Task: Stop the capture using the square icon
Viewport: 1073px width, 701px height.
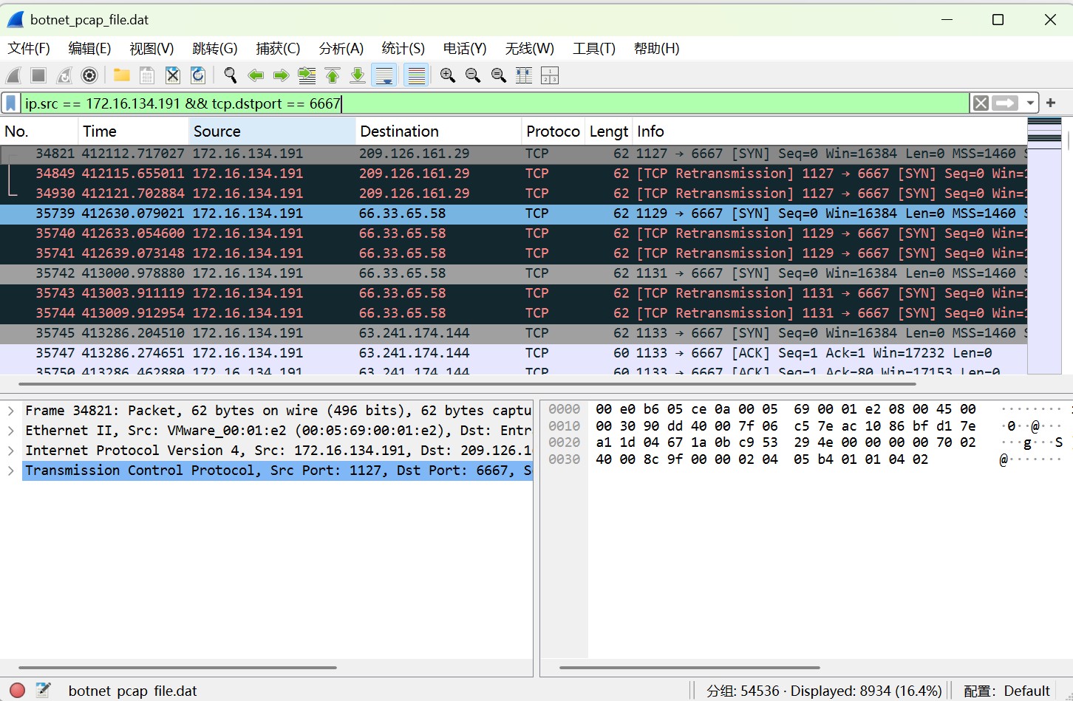Action: 38,75
